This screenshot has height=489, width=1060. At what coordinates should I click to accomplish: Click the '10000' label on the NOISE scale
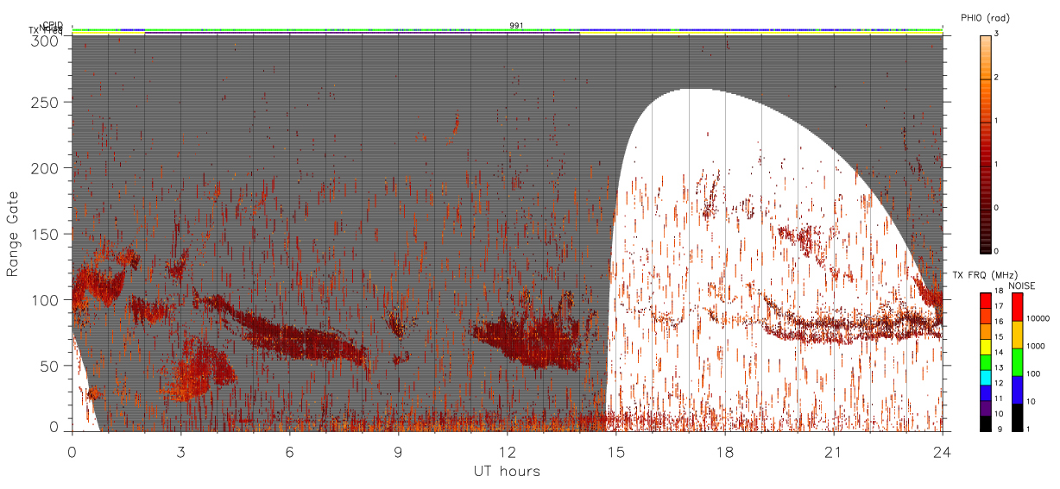pos(1038,318)
